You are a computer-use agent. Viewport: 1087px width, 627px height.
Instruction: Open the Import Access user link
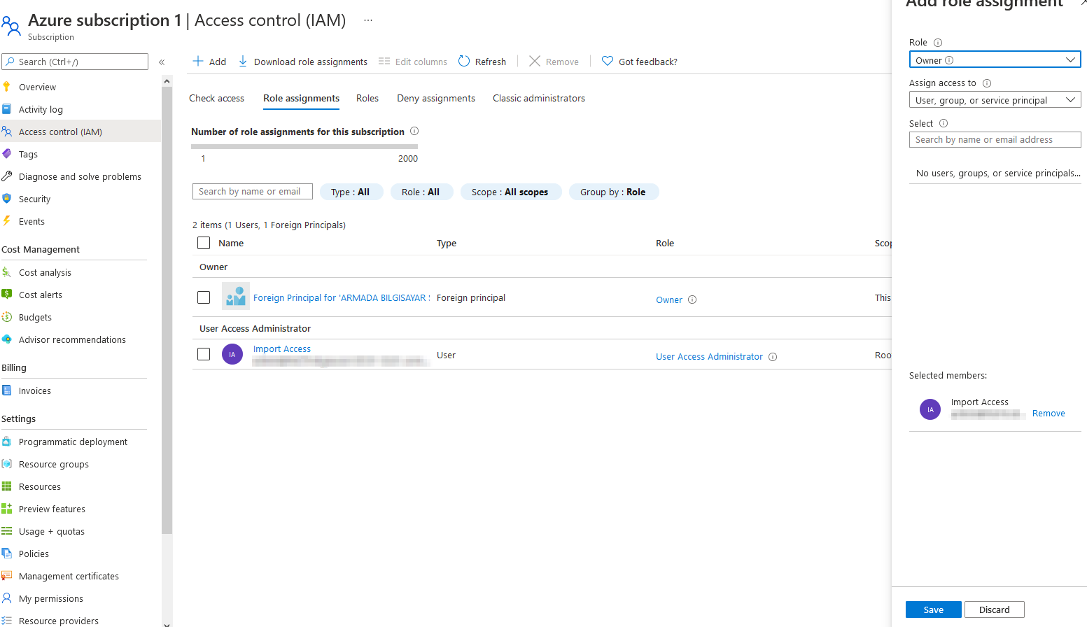tap(282, 348)
